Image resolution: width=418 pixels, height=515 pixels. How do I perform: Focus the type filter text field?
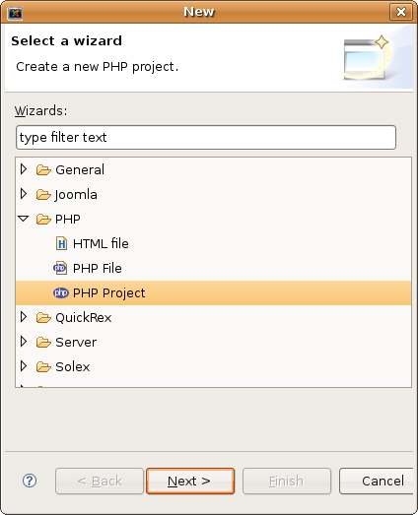(206, 137)
